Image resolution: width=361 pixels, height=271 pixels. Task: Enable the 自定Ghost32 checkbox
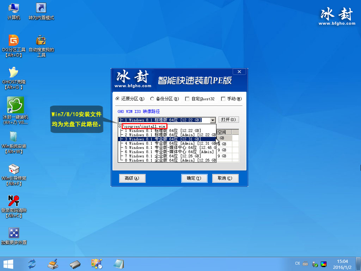coord(187,99)
